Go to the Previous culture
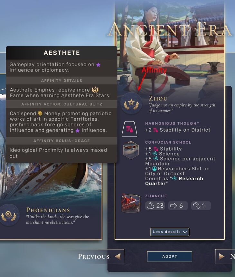The image size is (235, 277). (101, 256)
